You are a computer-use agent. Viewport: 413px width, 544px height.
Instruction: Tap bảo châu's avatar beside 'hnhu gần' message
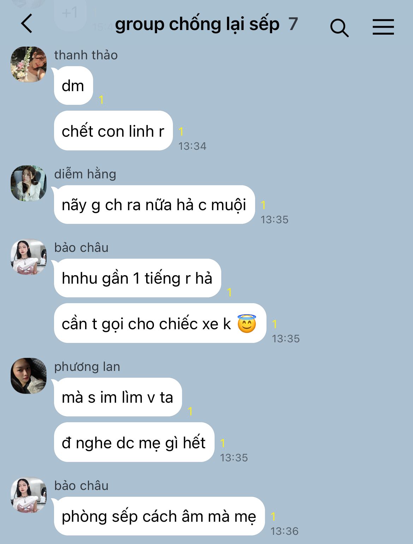pyautogui.click(x=29, y=257)
